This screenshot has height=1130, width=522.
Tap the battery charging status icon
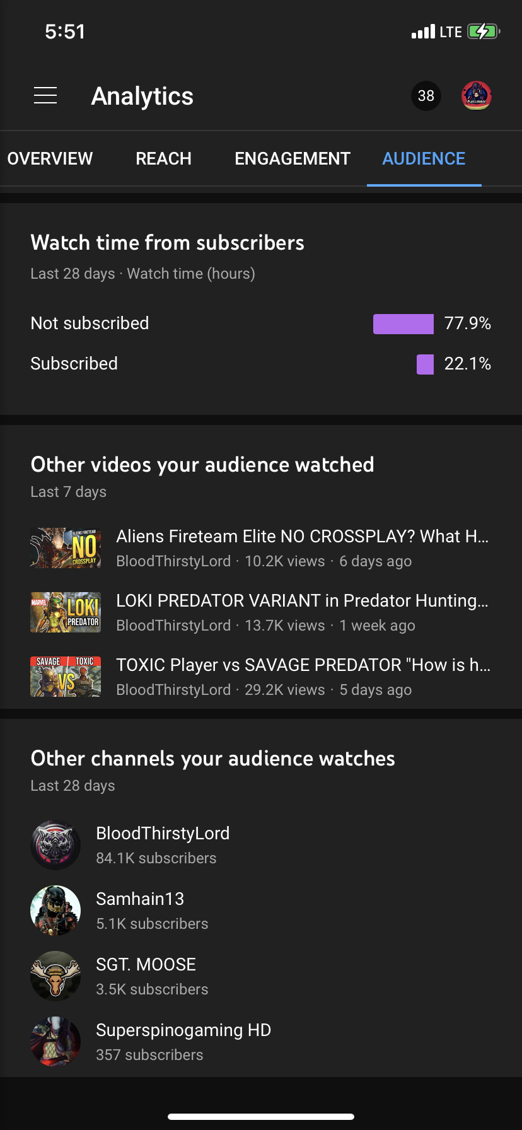[484, 32]
